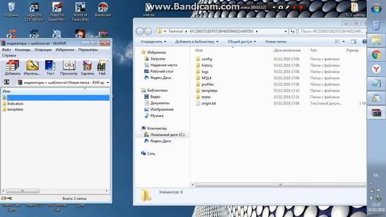The image size is (386, 217).
Task: Click the WinRAR horizontal scrollbar thumb
Action: [23, 191]
